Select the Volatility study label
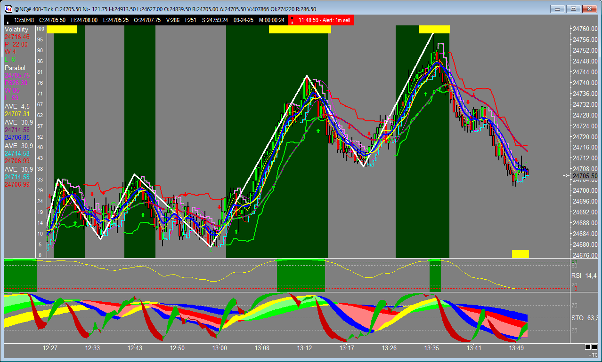Screen dimensions: 602x362 tap(16, 29)
